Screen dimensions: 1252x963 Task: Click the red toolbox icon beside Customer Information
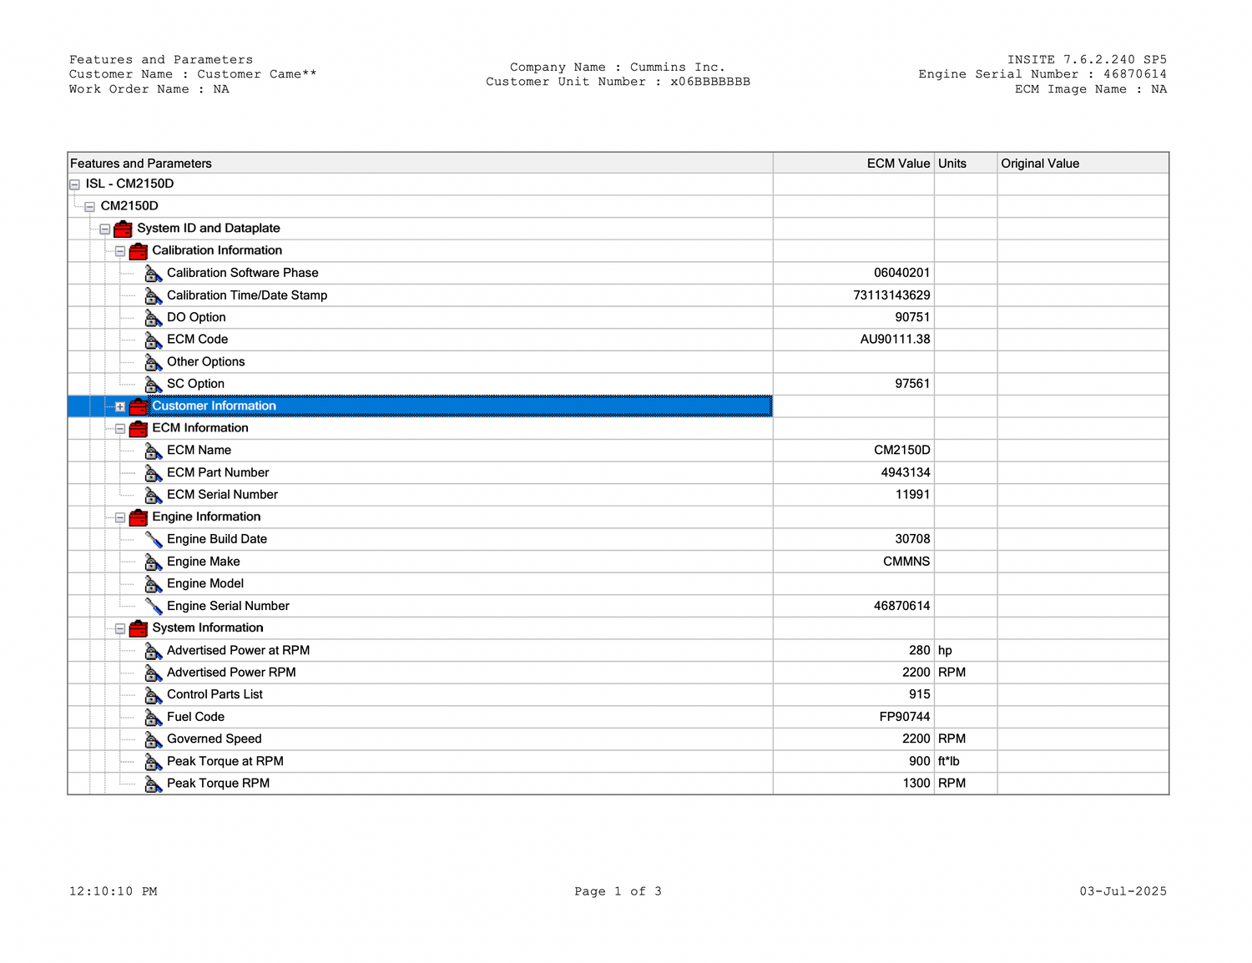click(139, 406)
